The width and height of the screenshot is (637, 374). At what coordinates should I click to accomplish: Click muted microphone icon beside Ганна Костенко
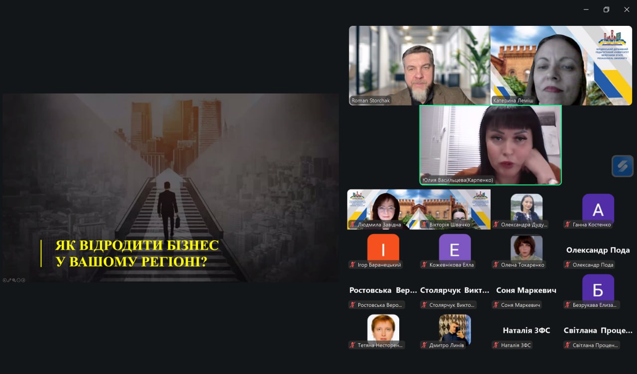pos(568,225)
